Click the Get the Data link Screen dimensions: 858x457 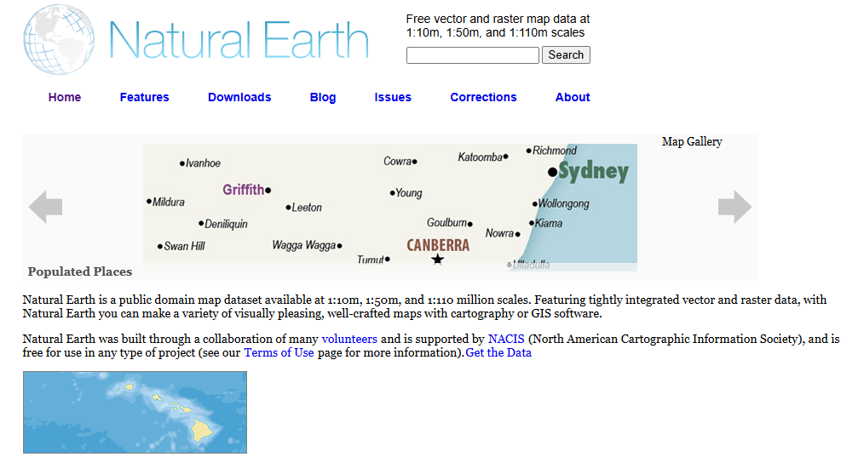point(498,352)
